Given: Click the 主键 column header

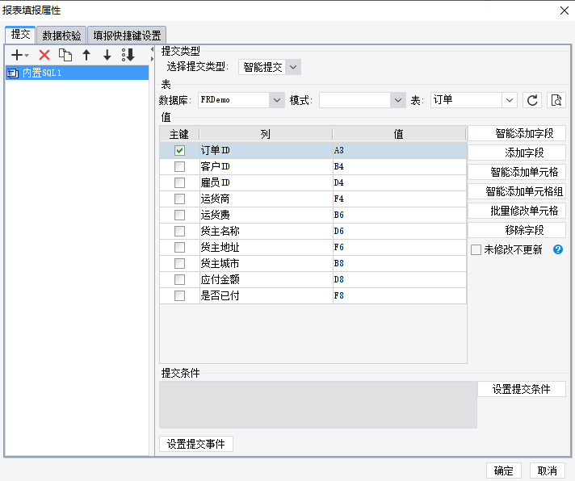Looking at the screenshot, I should pos(179,134).
